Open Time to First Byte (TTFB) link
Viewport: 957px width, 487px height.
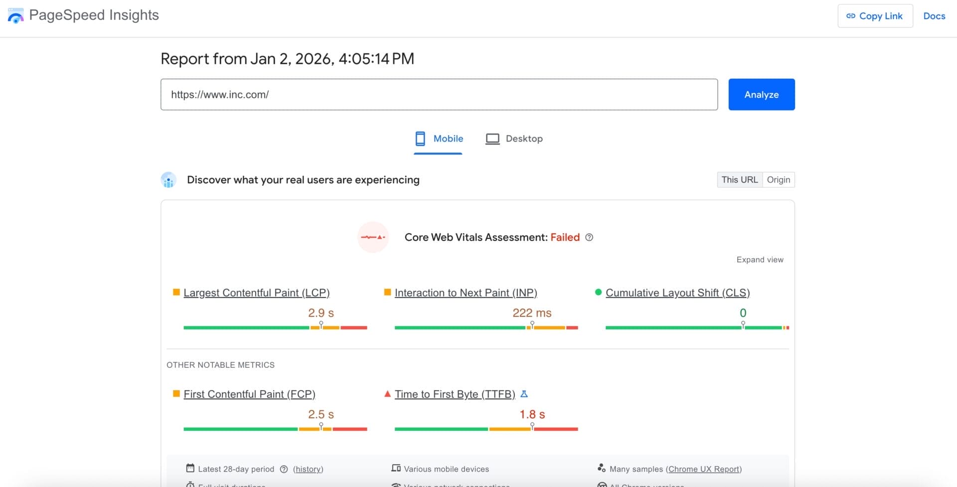(455, 394)
